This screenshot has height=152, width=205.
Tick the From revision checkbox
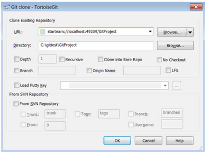23,124
